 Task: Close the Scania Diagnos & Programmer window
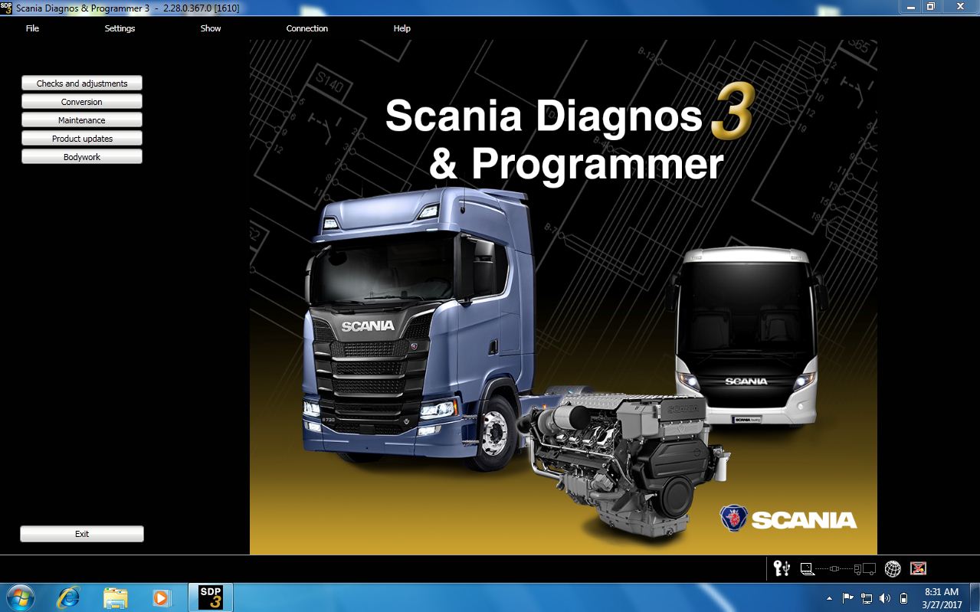coord(959,7)
